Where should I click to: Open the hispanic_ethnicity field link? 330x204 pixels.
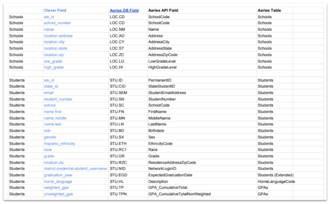click(59, 144)
